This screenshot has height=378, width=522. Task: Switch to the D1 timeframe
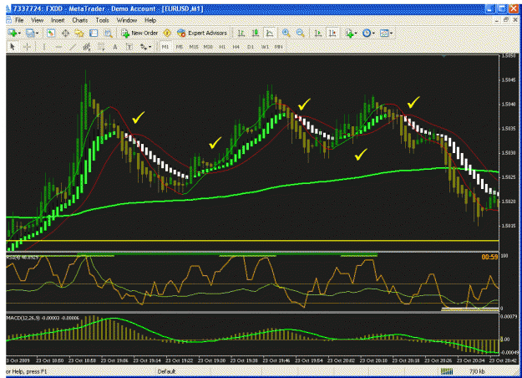[251, 47]
